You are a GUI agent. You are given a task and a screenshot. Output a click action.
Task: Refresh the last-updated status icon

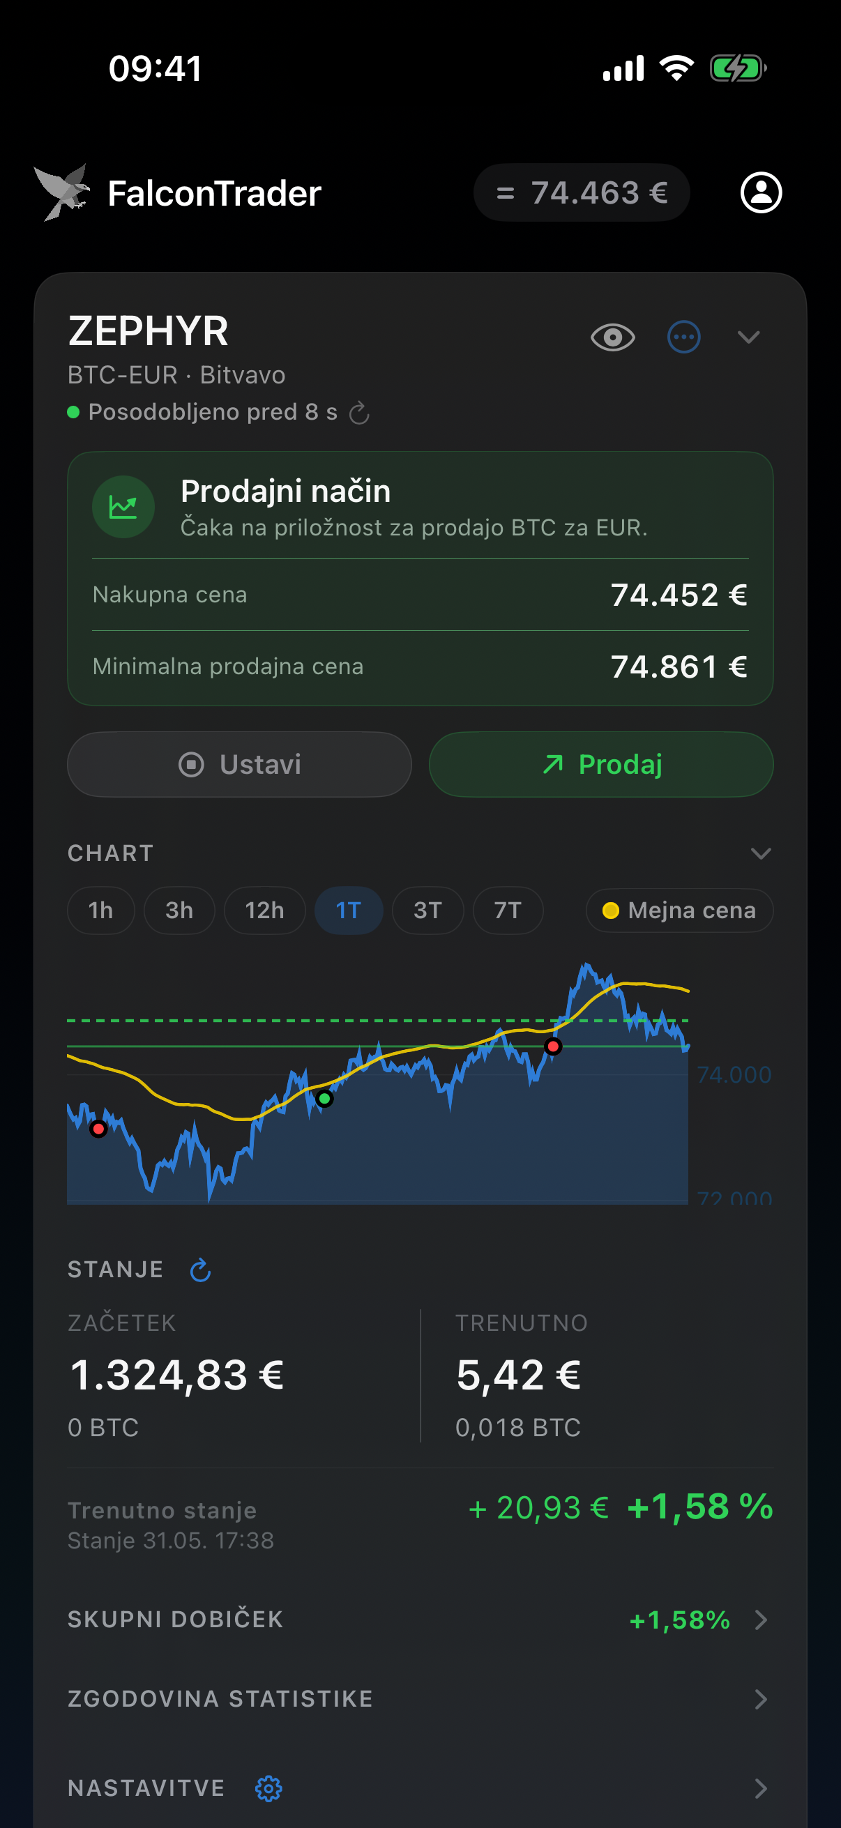tap(360, 412)
